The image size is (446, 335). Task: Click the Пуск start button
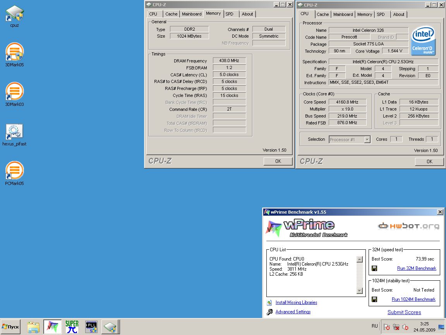pyautogui.click(x=10, y=327)
